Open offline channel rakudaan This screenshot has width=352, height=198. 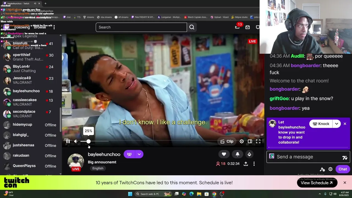[30, 156]
